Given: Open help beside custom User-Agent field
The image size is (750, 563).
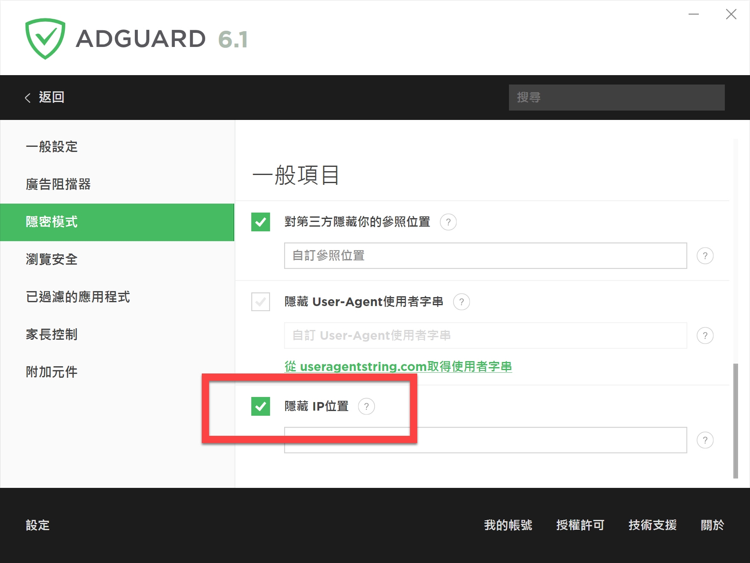Looking at the screenshot, I should (705, 335).
